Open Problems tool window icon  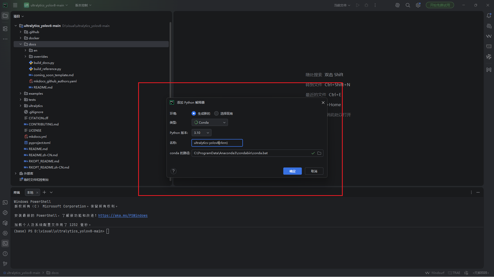[5, 254]
